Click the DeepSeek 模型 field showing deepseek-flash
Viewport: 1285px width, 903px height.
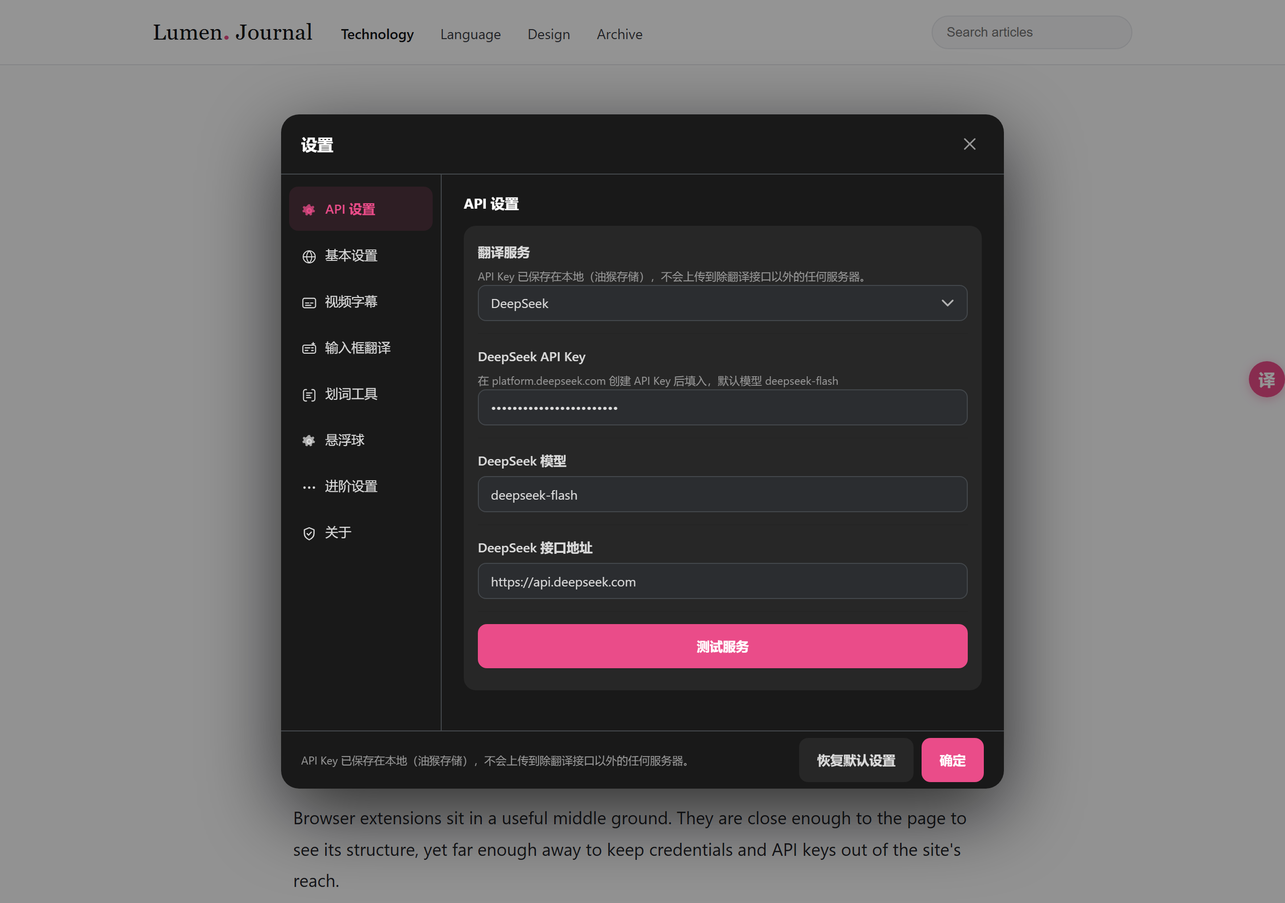click(722, 495)
